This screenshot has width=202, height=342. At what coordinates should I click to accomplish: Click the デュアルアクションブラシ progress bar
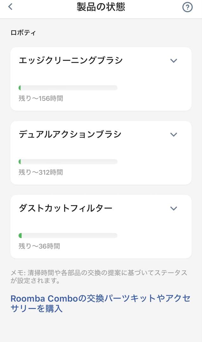tap(68, 161)
